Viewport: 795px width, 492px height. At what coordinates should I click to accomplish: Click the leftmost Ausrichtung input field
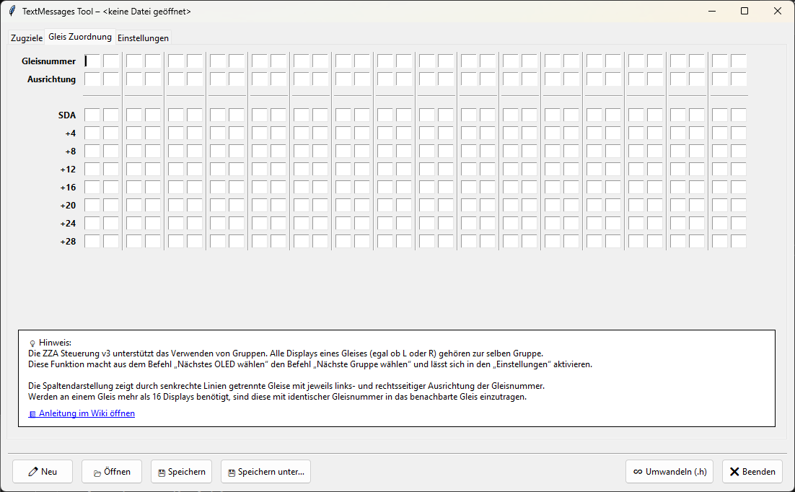(92, 79)
